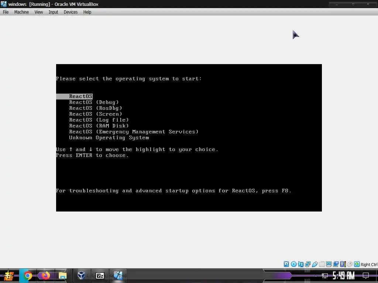The image size is (378, 283).
Task: Select ReactOS (RAM Disk) boot entry
Action: coord(99,126)
